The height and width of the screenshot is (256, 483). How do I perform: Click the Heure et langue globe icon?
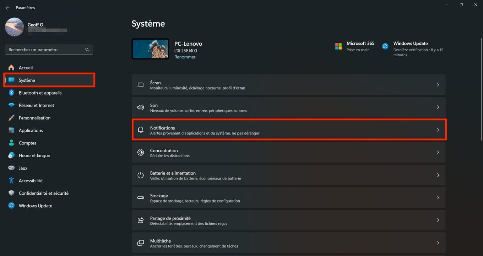(11, 155)
